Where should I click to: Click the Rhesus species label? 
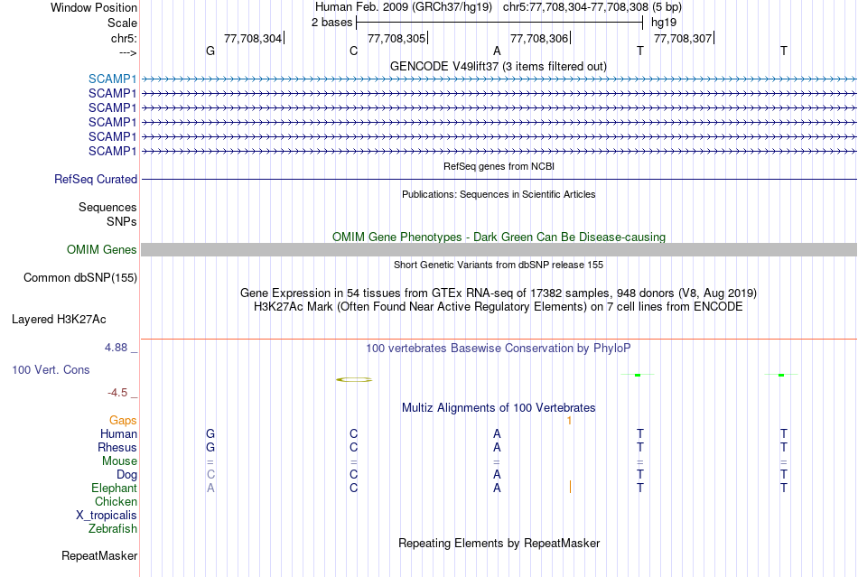117,447
